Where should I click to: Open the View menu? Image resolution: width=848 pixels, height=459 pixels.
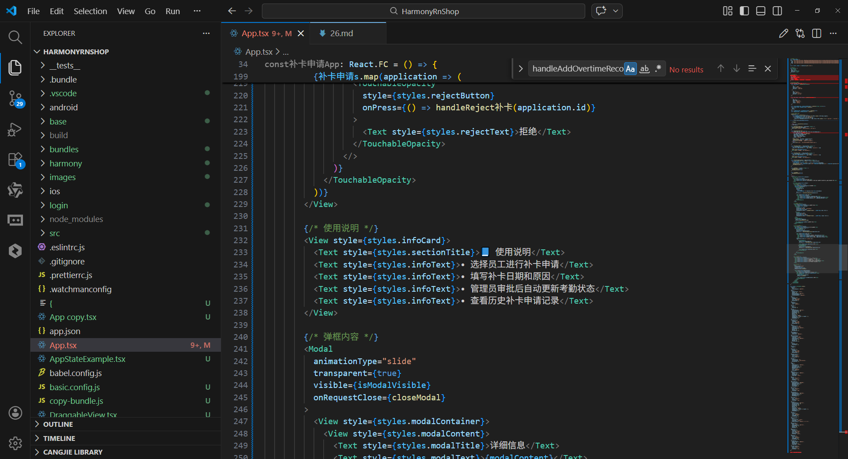point(126,11)
